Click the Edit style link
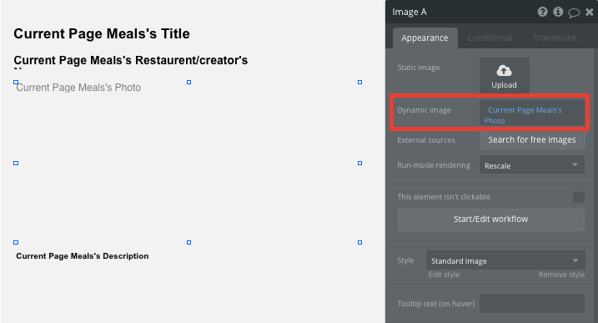The height and width of the screenshot is (323, 598). pos(444,275)
